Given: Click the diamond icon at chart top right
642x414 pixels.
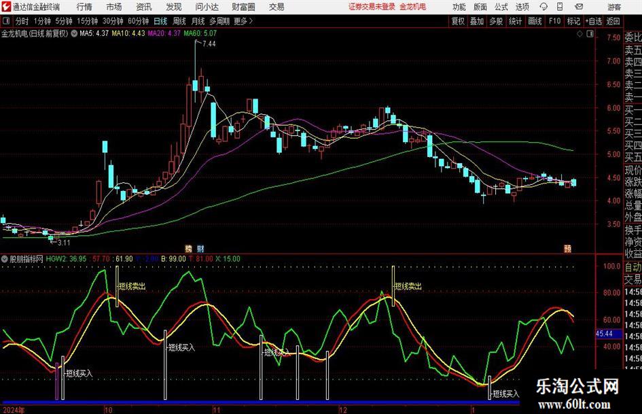Looking at the screenshot, I should [x=579, y=34].
